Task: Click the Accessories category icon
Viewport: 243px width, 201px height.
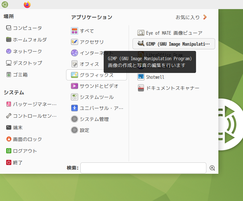Action: [x=75, y=42]
